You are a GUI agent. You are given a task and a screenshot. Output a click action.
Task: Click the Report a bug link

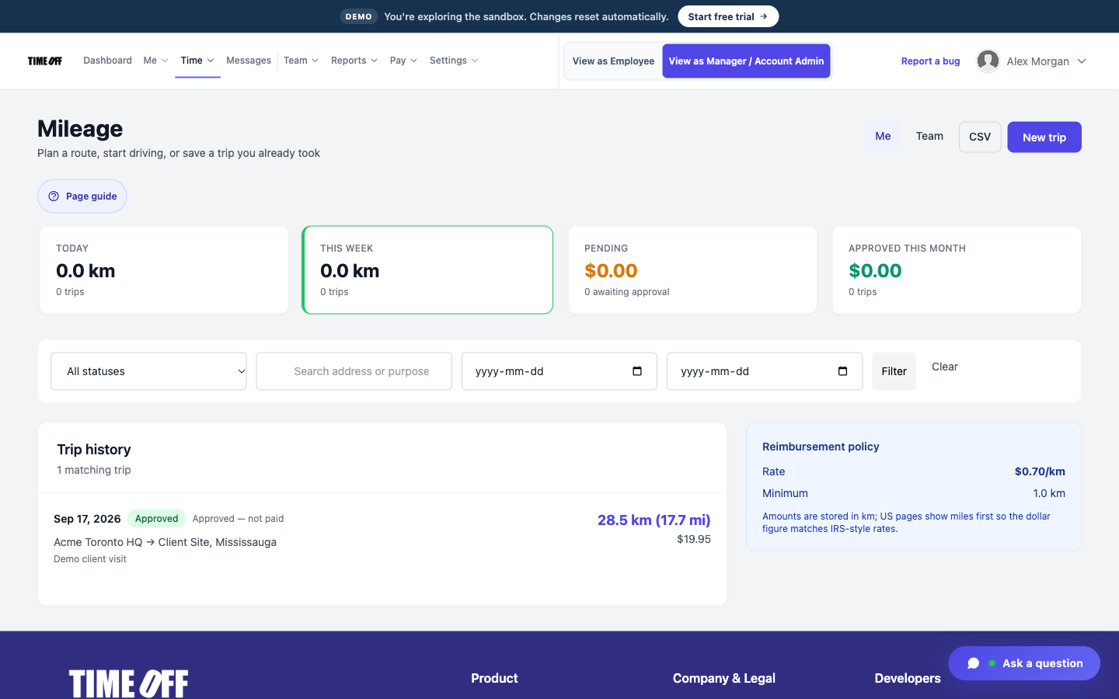930,61
